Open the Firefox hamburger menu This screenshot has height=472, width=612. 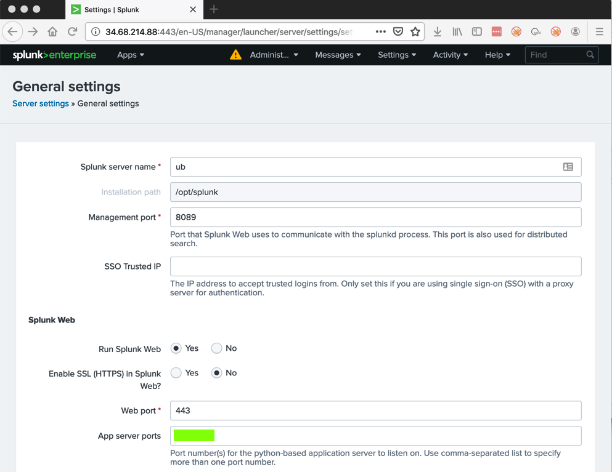pos(599,31)
